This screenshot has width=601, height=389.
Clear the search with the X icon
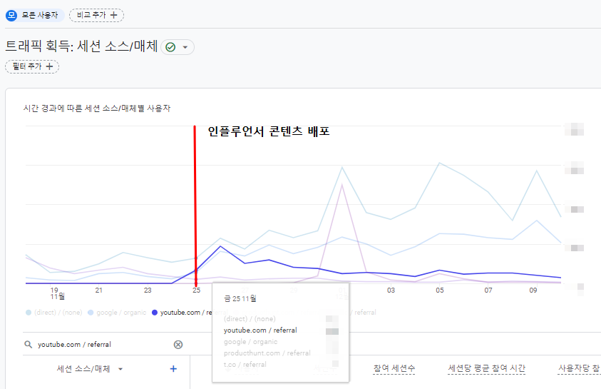(178, 345)
